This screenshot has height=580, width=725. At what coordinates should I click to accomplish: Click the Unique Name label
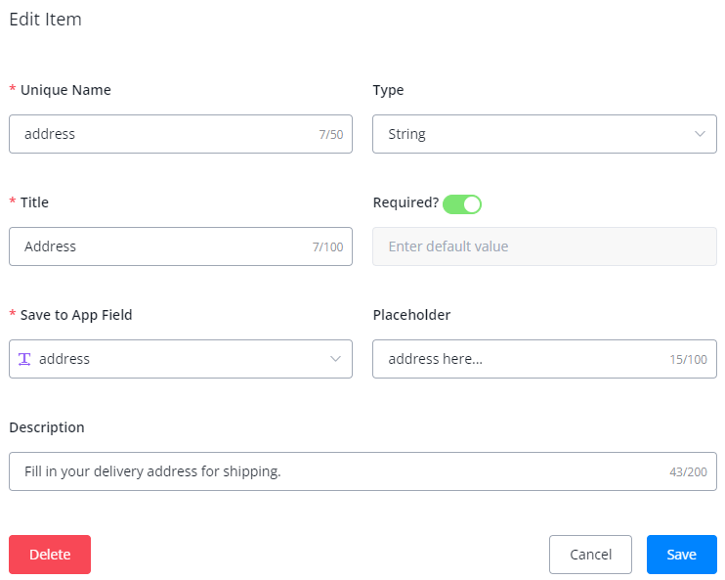(64, 90)
